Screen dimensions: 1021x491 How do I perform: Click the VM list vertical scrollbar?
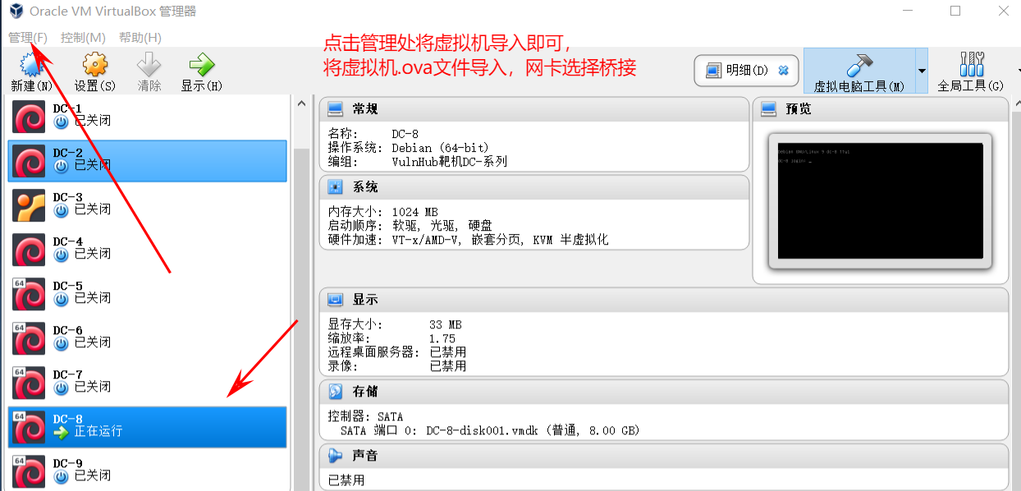click(301, 319)
